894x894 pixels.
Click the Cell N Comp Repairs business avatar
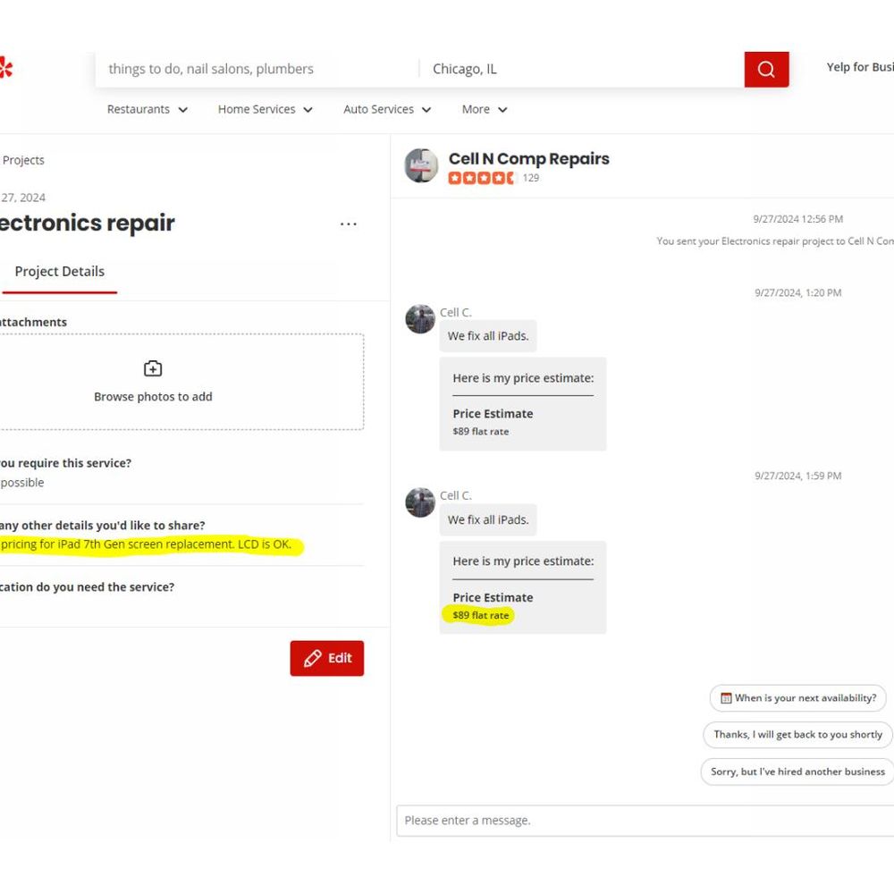[421, 165]
